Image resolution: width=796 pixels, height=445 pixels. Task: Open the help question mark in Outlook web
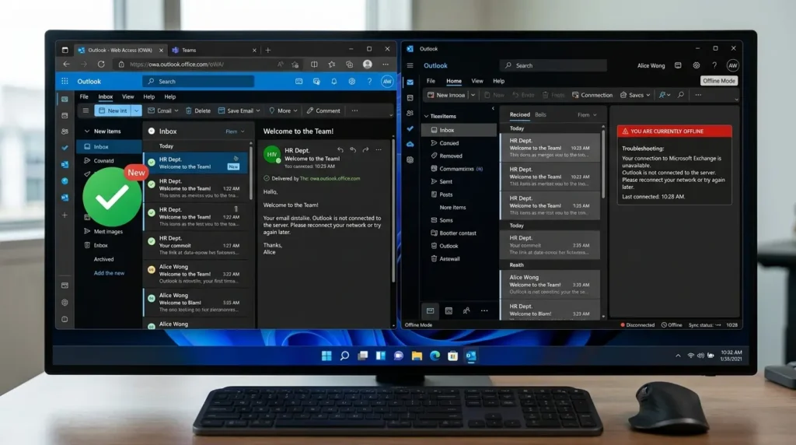[369, 81]
